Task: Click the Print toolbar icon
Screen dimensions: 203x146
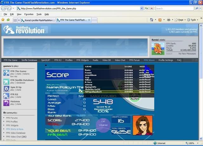Action: pyautogui.click(x=169, y=20)
